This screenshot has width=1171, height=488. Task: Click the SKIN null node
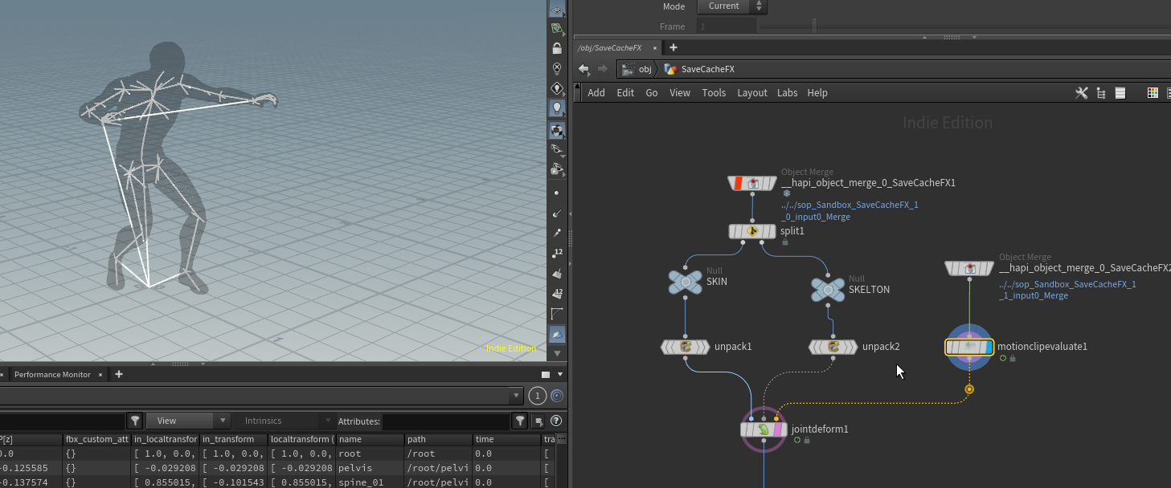pos(685,283)
